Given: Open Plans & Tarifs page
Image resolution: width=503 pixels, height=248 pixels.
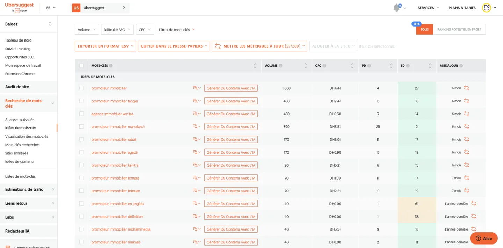Looking at the screenshot, I should point(462,8).
